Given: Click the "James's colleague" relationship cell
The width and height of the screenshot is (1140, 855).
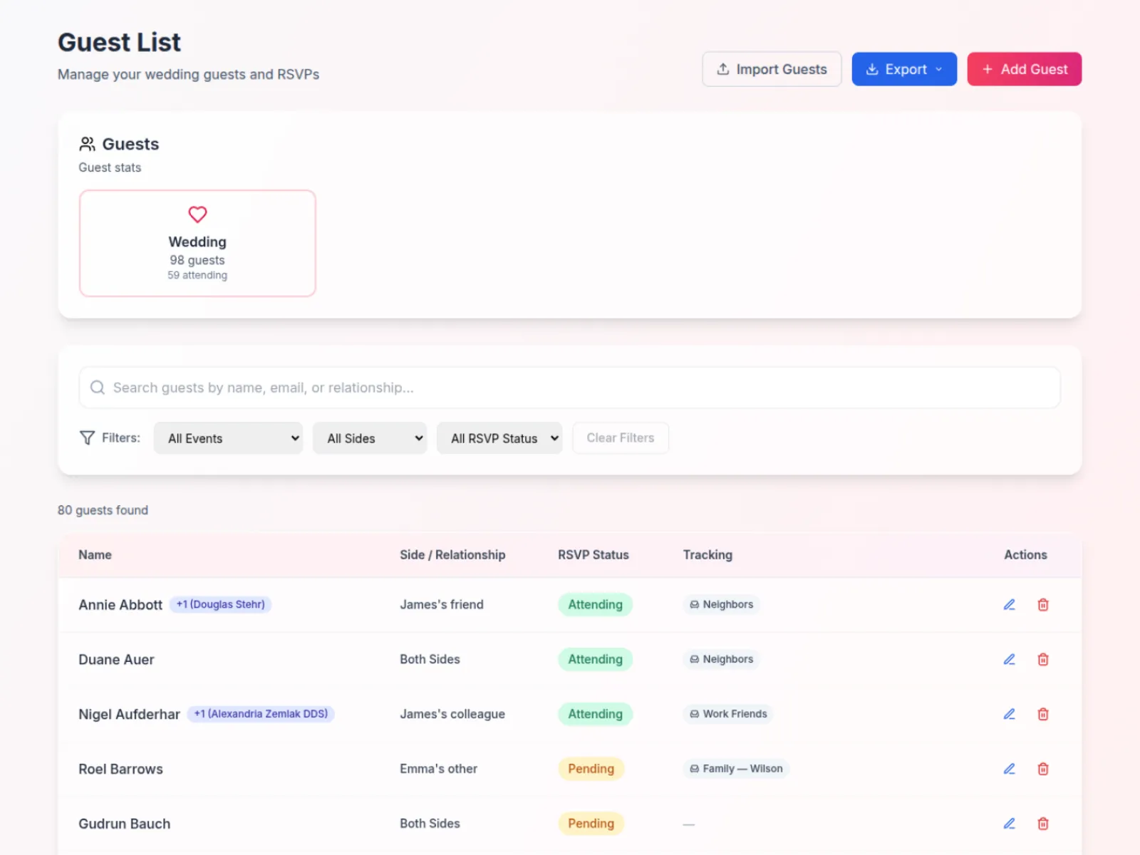Looking at the screenshot, I should tap(452, 714).
